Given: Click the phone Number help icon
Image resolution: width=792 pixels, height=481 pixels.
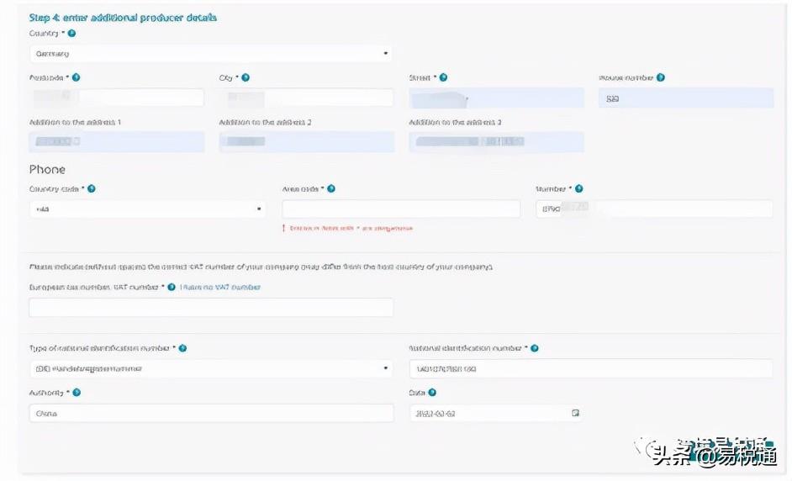Looking at the screenshot, I should pyautogui.click(x=578, y=189).
